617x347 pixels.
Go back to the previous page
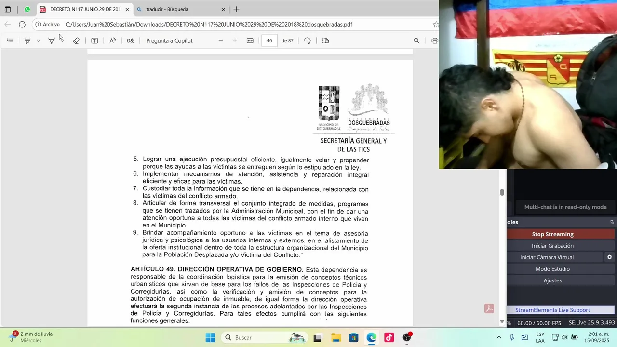(x=8, y=24)
